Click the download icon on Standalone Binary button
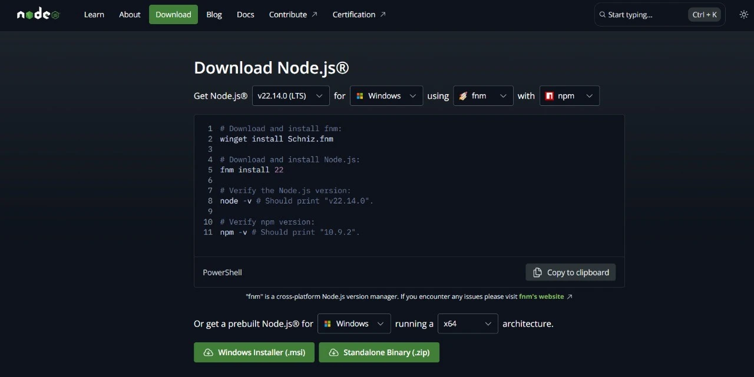This screenshot has width=754, height=377. (333, 352)
